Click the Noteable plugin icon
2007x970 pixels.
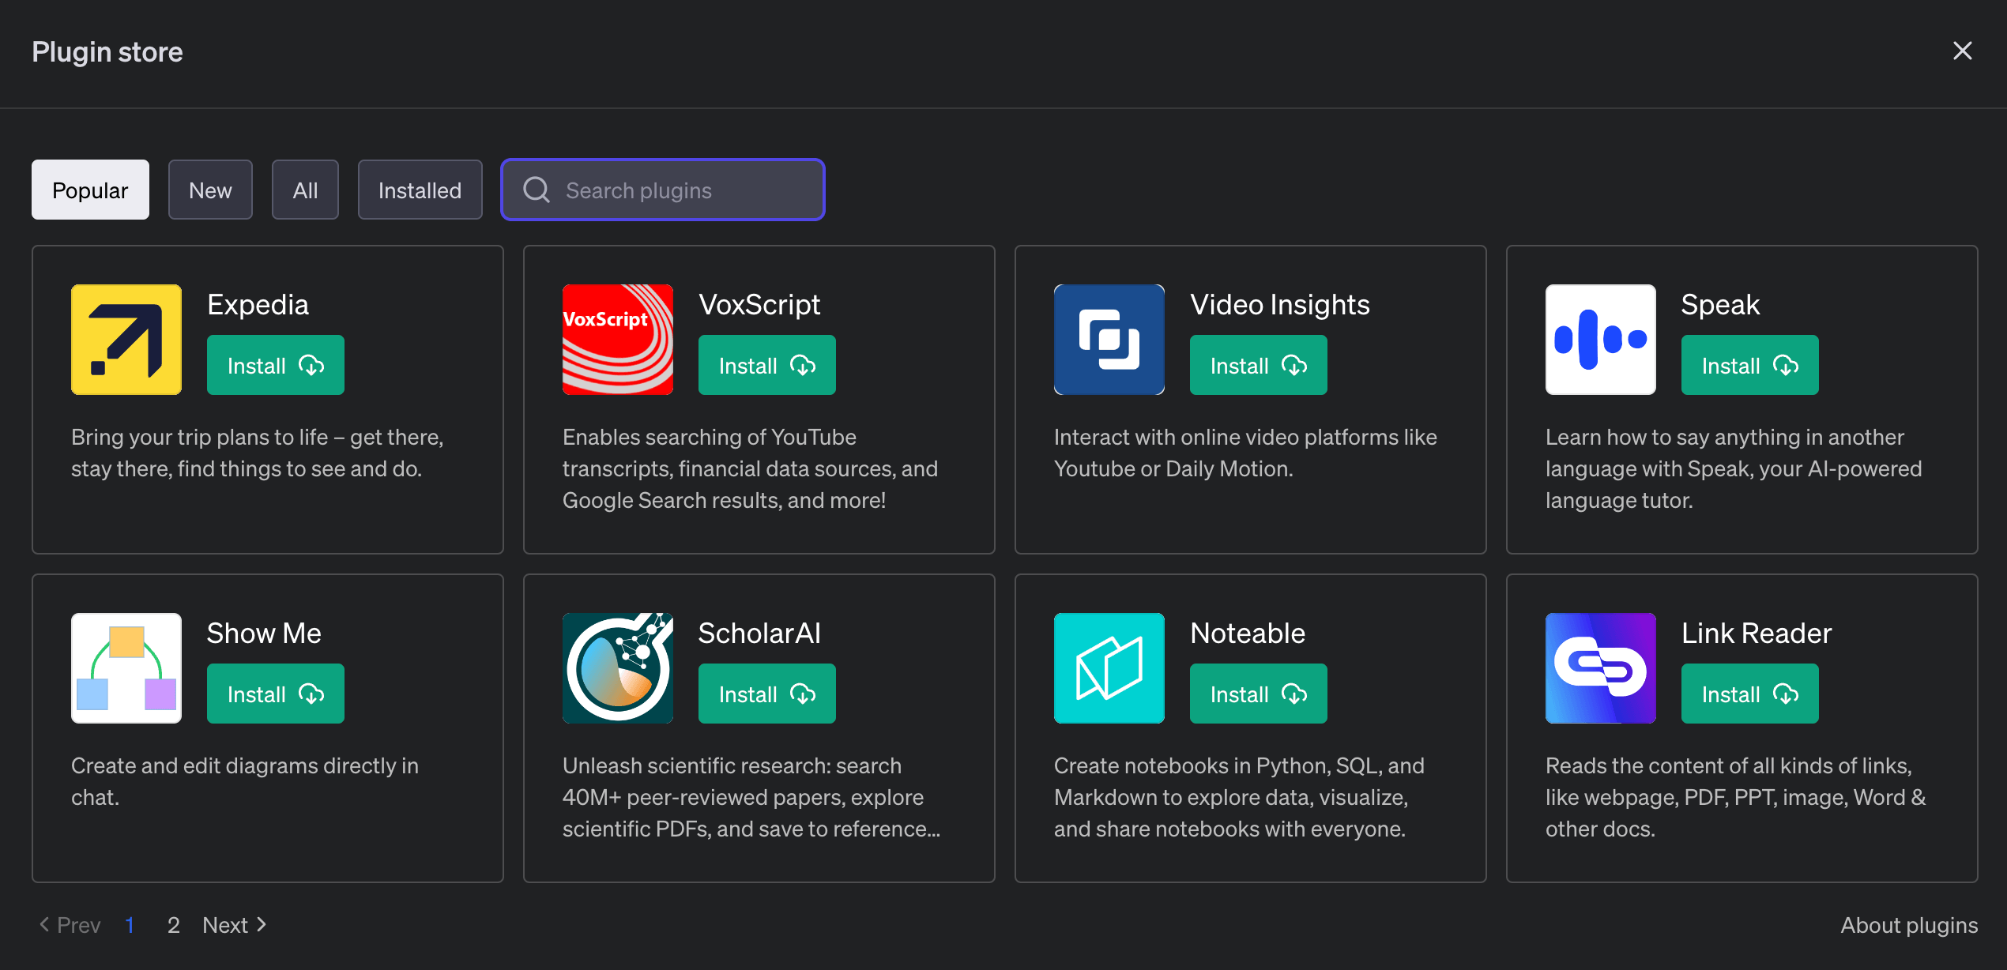1109,668
